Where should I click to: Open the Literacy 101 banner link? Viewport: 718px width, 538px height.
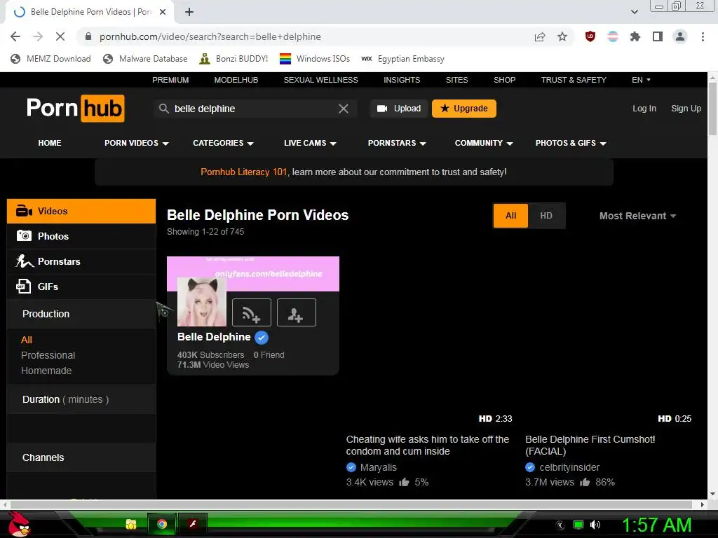243,172
